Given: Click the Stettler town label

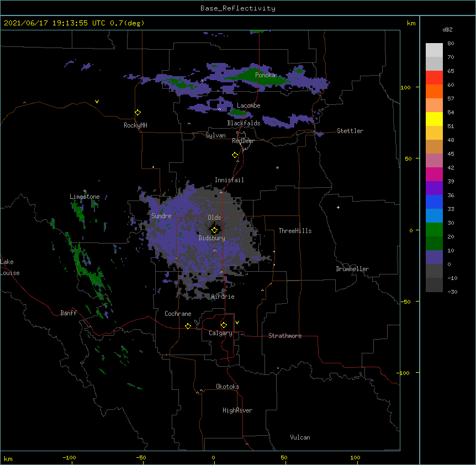Looking at the screenshot, I should coord(350,131).
